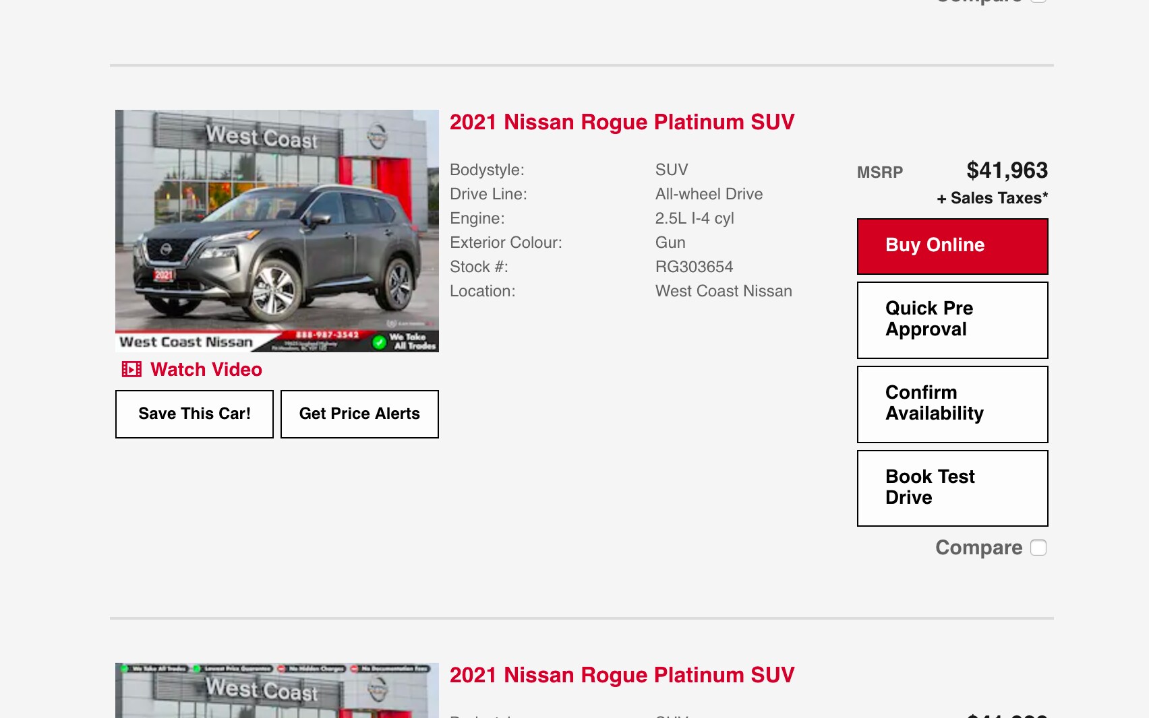The image size is (1149, 718).
Task: Open the lower 2021 Nissan Rogue Platinum SUV title link
Action: tap(622, 675)
